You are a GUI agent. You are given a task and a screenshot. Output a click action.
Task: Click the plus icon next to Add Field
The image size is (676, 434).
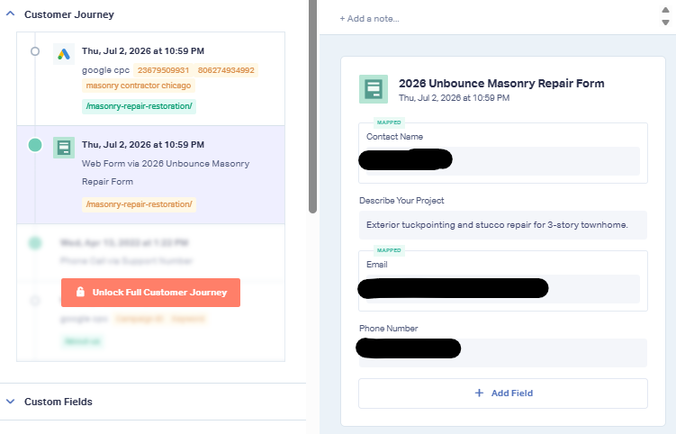[x=479, y=393]
